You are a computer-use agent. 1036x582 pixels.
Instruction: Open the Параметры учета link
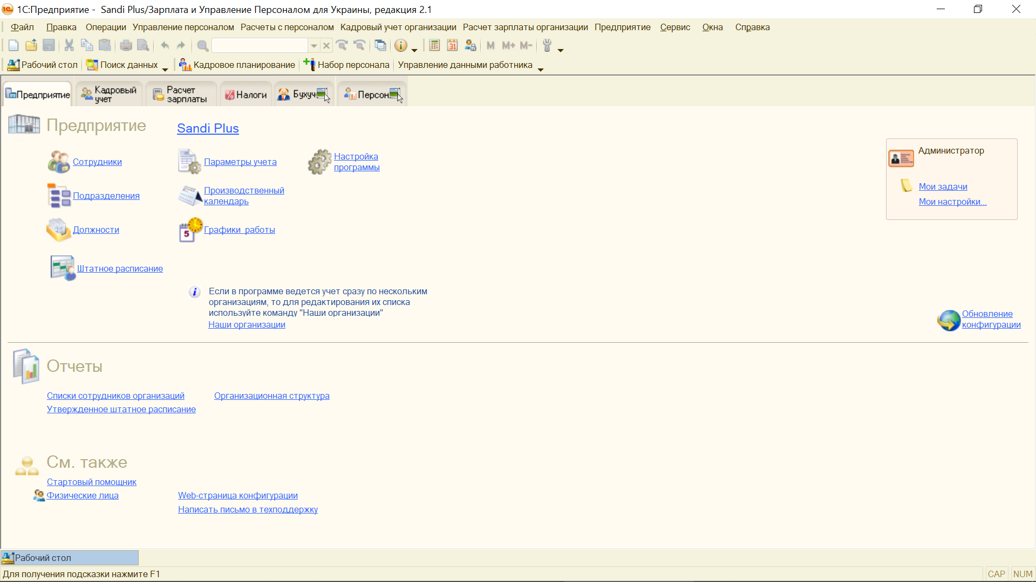point(240,162)
